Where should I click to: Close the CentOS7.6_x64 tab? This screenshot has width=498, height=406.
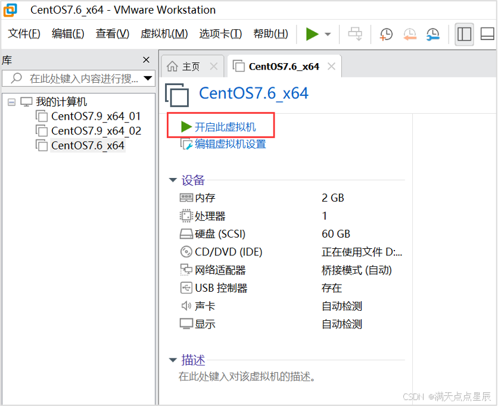pos(331,66)
